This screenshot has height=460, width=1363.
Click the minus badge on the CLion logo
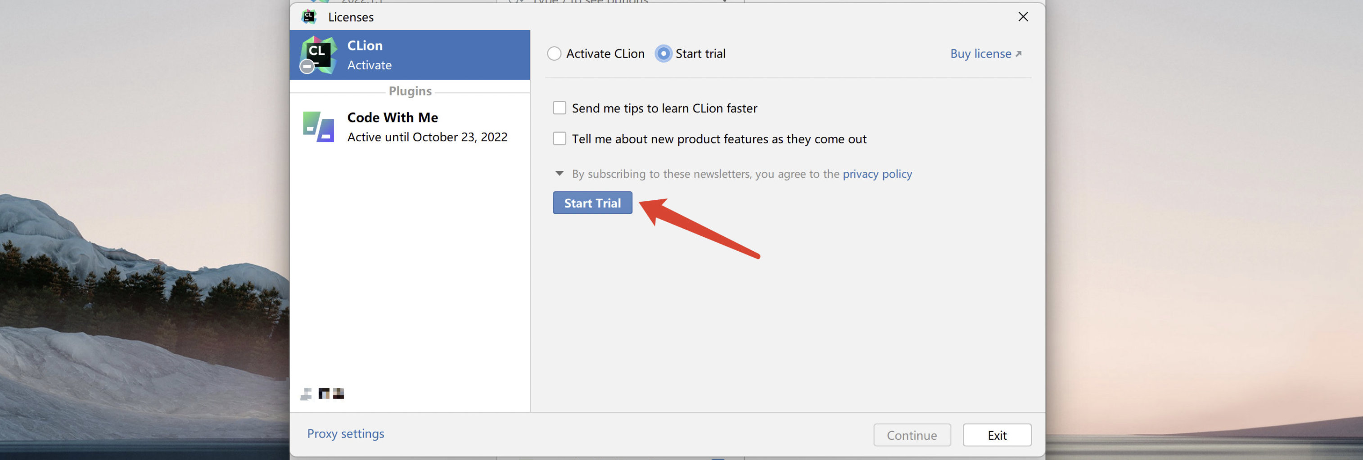point(307,67)
